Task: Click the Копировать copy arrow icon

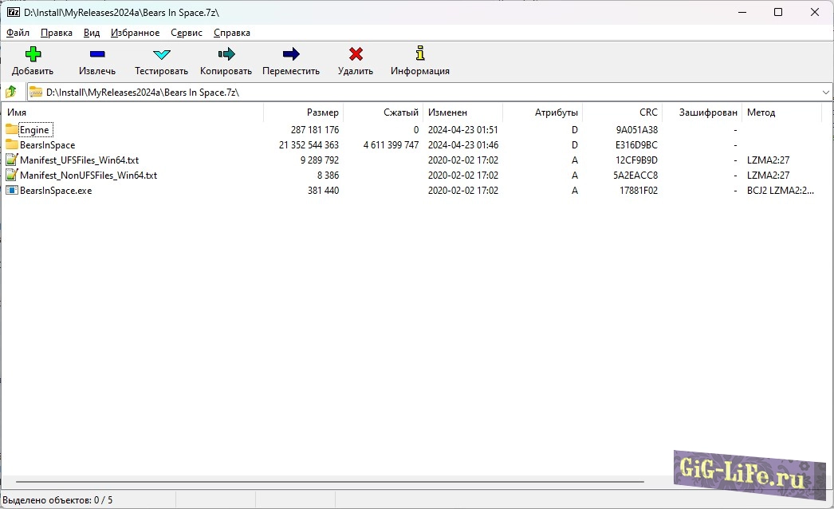Action: pos(226,54)
